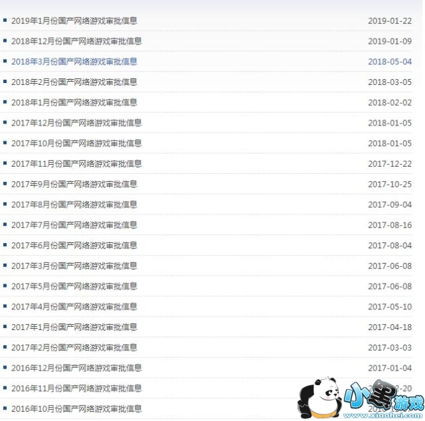Open 2017年3月份国产网络游戏审批信息 link
425x421 pixels.
pyautogui.click(x=74, y=266)
